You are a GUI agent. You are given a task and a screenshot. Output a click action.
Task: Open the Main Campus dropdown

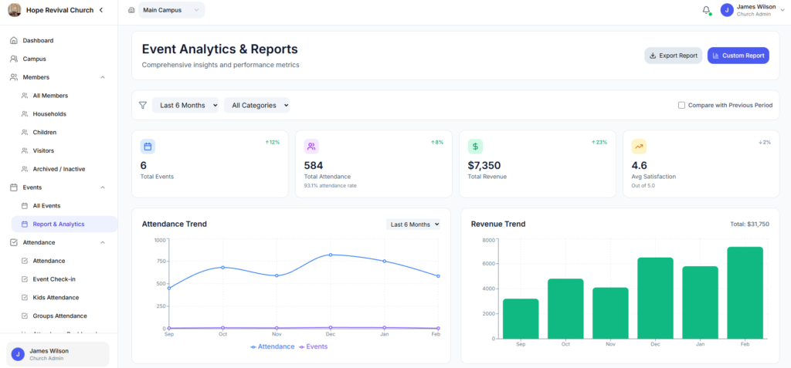click(x=171, y=10)
